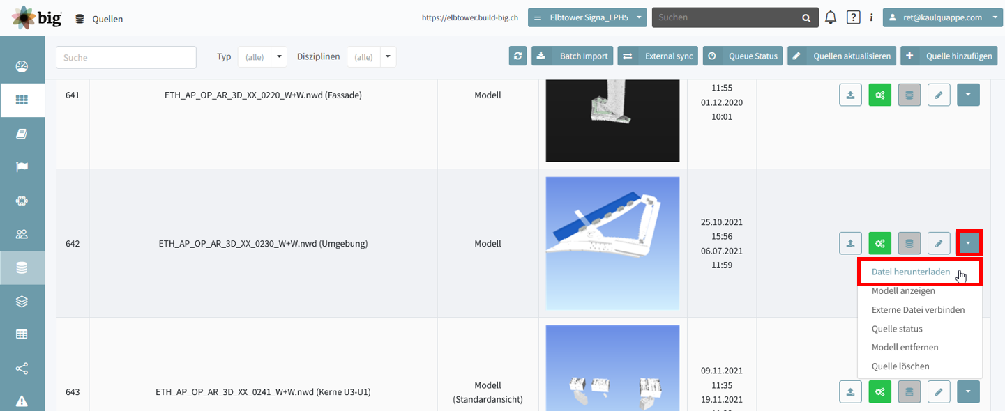
Task: Click grey database icon for row 642
Action: pyautogui.click(x=909, y=244)
